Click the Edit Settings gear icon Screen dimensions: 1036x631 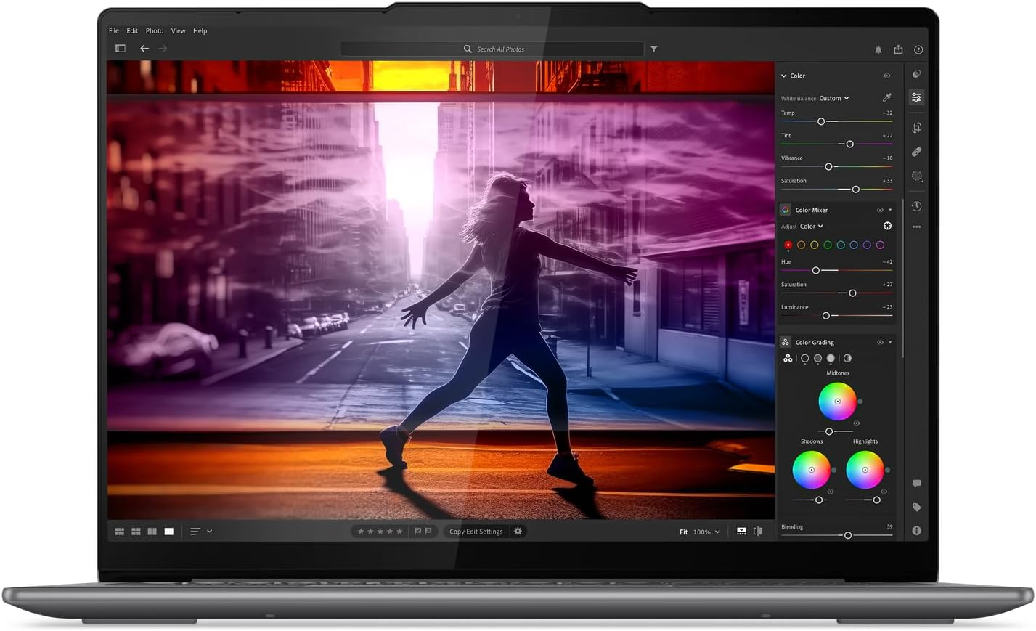coord(518,531)
